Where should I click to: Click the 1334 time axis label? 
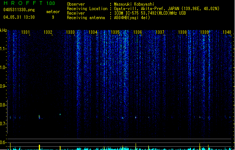[x=93, y=32]
